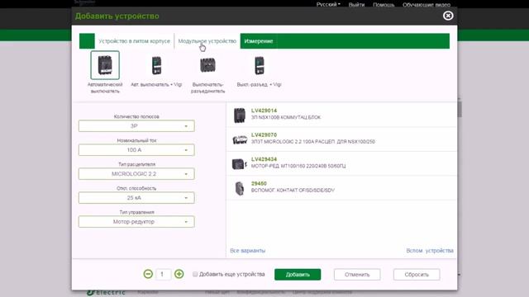Image resolution: width=529 pixels, height=297 pixels.
Task: Click the 29450 auxiliary contact thumbnail
Action: tap(240, 188)
